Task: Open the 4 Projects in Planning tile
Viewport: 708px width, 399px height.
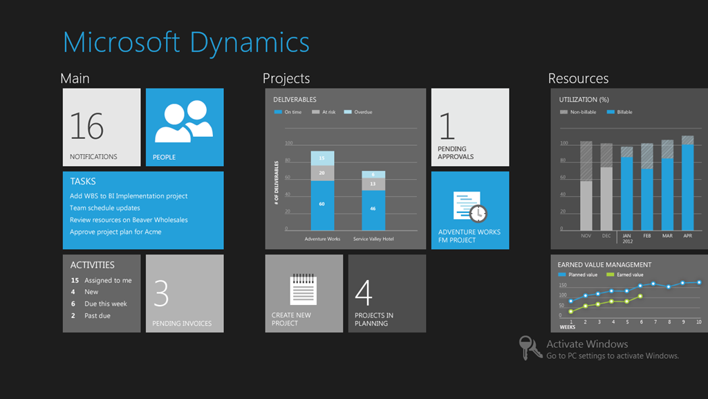Action: pos(387,293)
